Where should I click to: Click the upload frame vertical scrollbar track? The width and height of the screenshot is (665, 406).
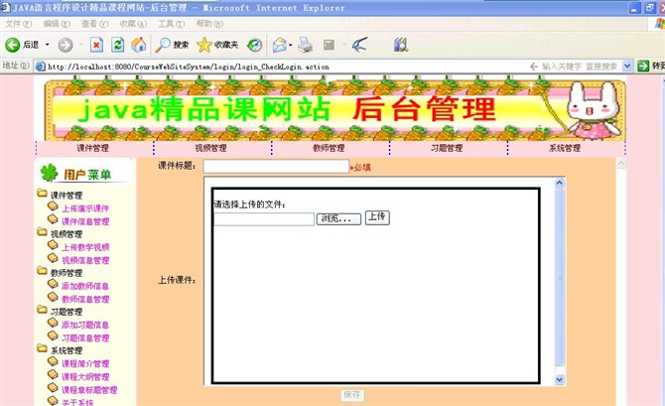(560, 281)
